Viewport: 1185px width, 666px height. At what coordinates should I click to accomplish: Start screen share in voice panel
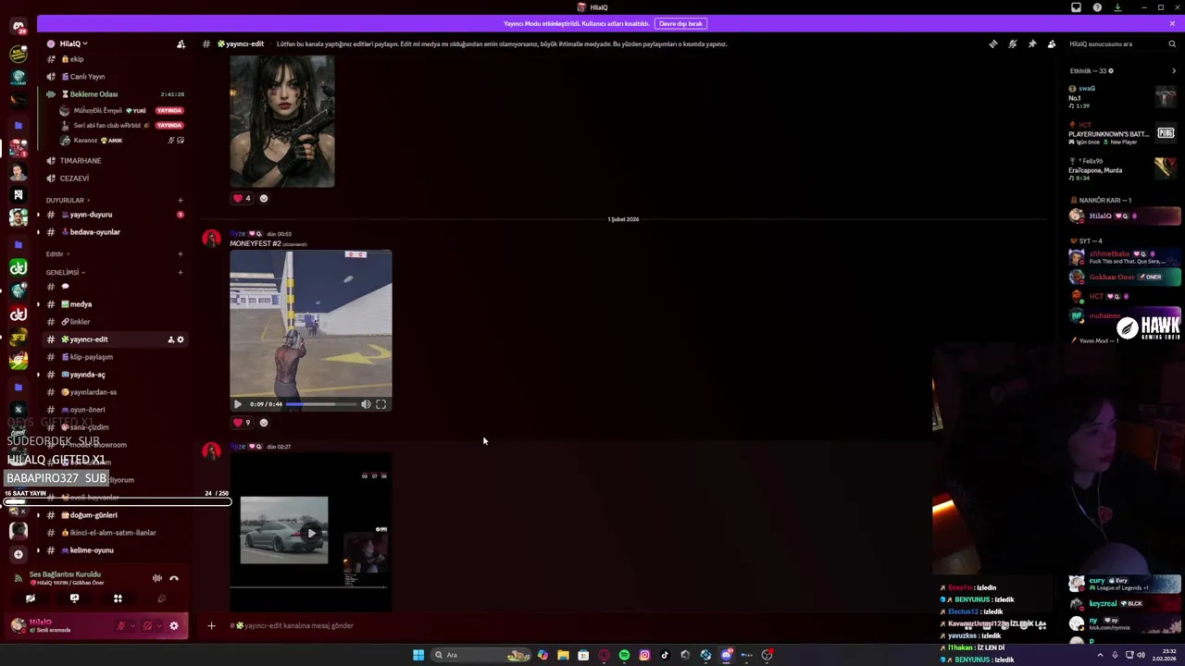pyautogui.click(x=74, y=598)
